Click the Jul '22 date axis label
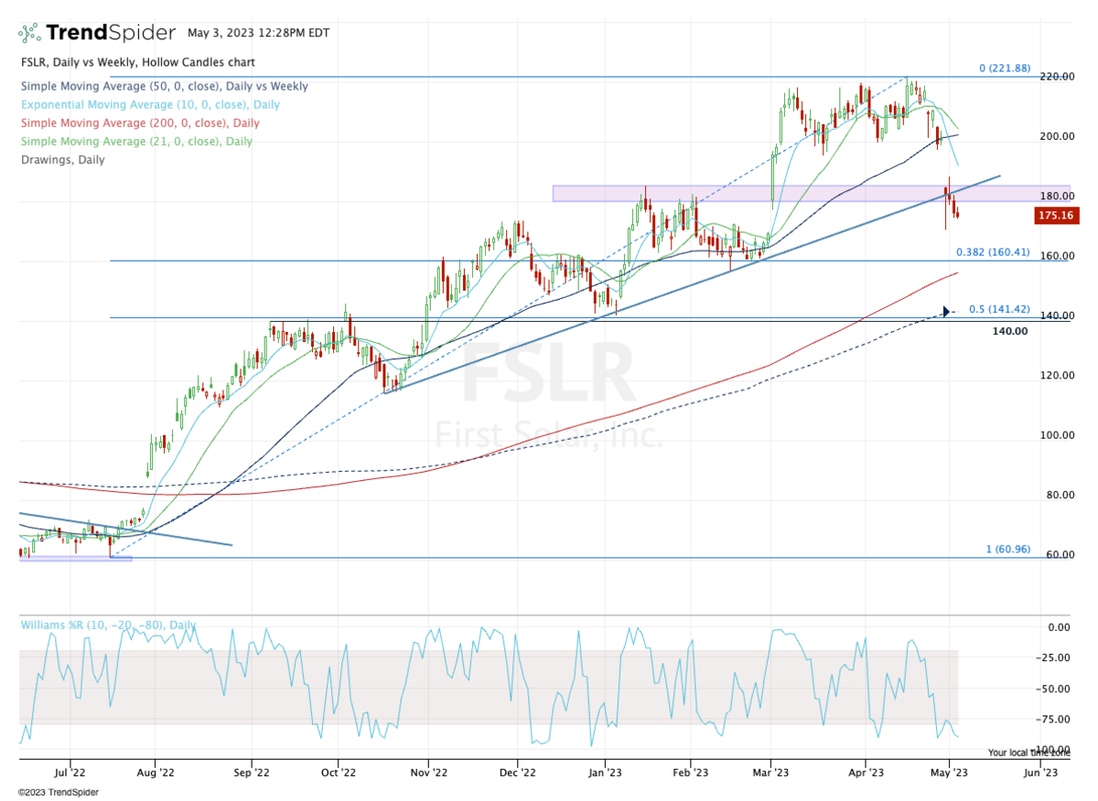Image resolution: width=1098 pixels, height=801 pixels. (69, 773)
